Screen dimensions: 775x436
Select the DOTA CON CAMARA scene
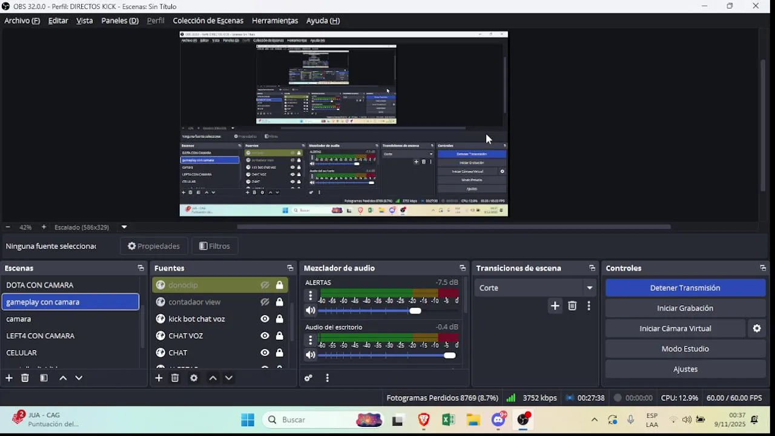70,285
